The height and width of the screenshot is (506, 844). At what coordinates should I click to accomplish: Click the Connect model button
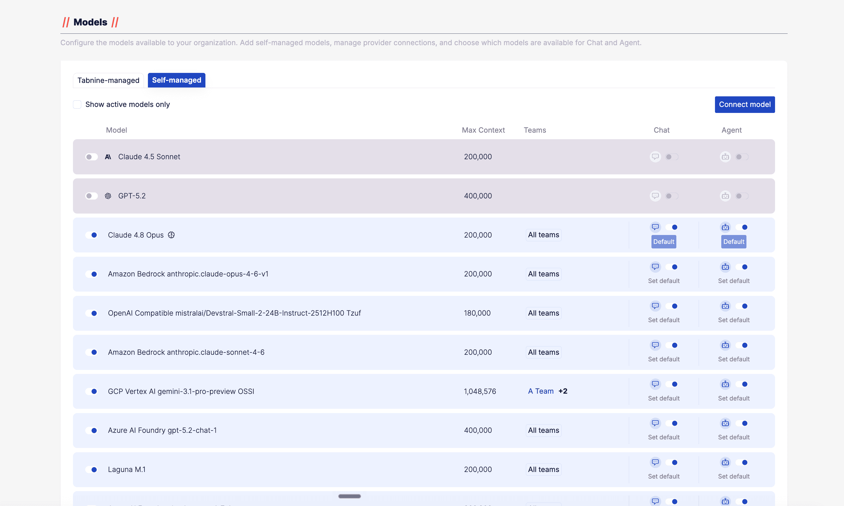(x=745, y=104)
